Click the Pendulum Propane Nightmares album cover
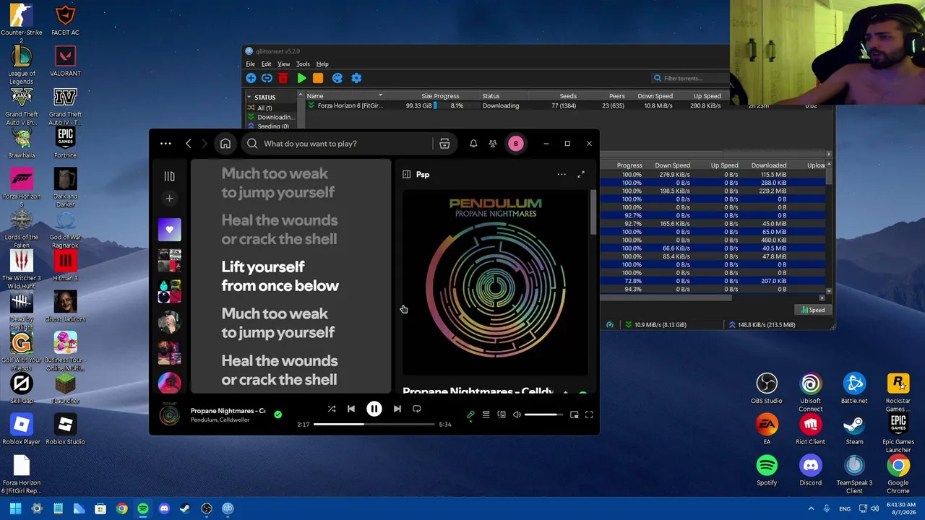Viewport: 925px width, 520px height. 495,283
